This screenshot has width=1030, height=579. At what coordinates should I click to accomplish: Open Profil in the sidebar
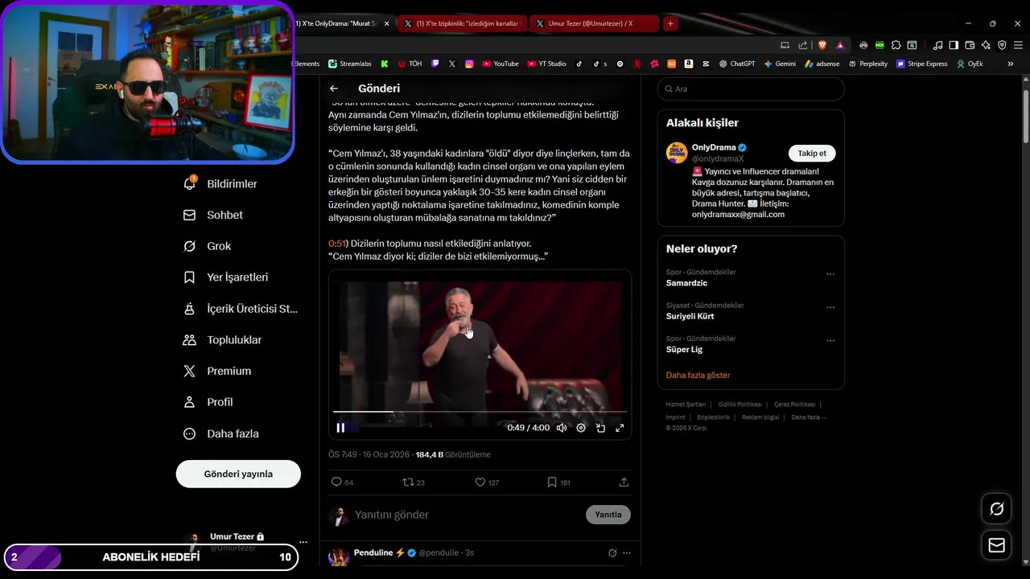(208, 402)
